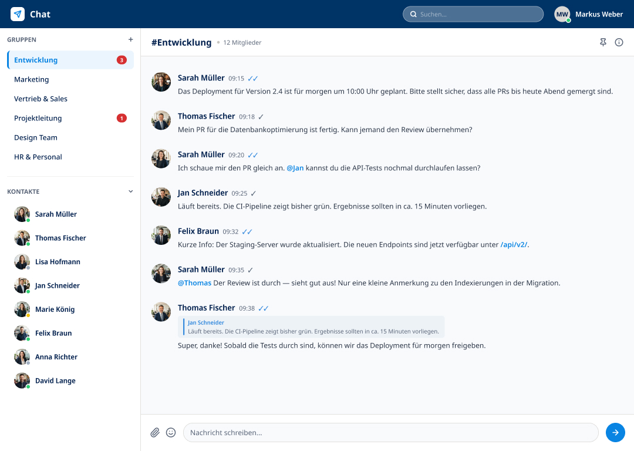
Task: Click the GRUPPEN section header
Action: coord(22,40)
